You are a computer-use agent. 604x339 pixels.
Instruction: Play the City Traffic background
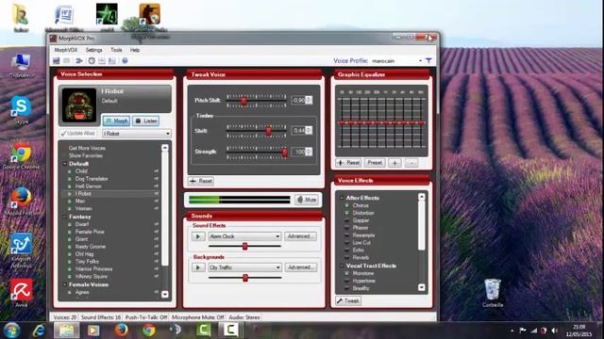[198, 267]
